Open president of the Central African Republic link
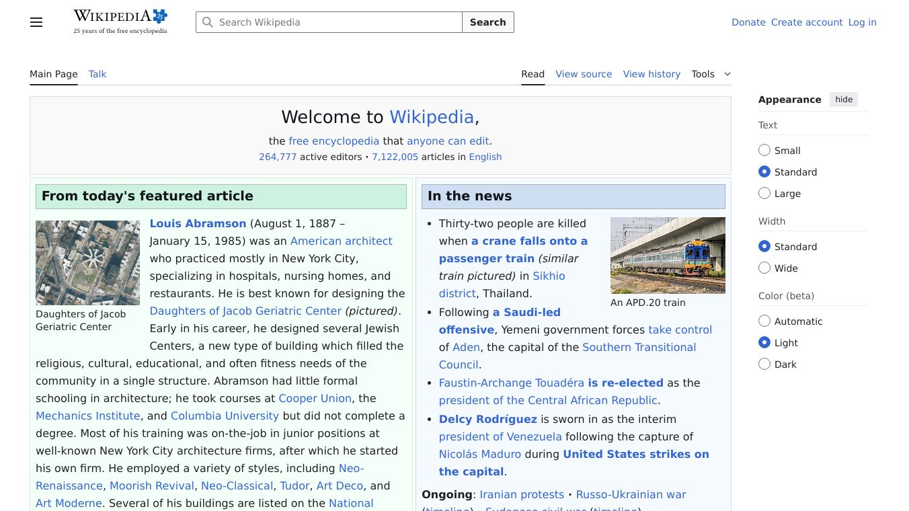 (x=548, y=400)
